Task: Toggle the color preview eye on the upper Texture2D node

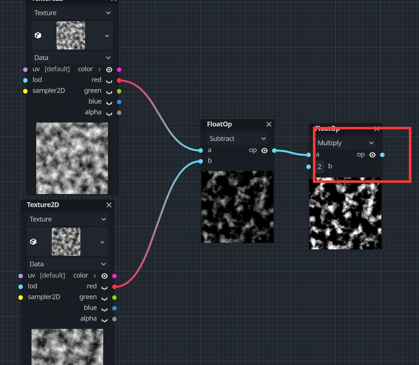Action: tap(109, 70)
